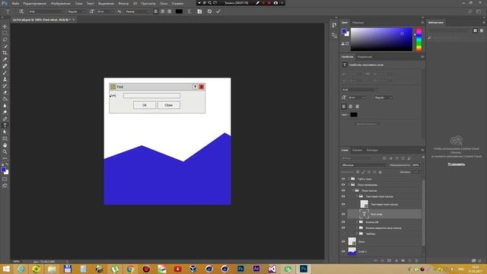This screenshot has height=274, width=487.
Task: Select the Magic Wand tool
Action: (x=5, y=46)
